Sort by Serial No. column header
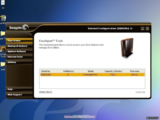160x120 pixels. (48, 71)
